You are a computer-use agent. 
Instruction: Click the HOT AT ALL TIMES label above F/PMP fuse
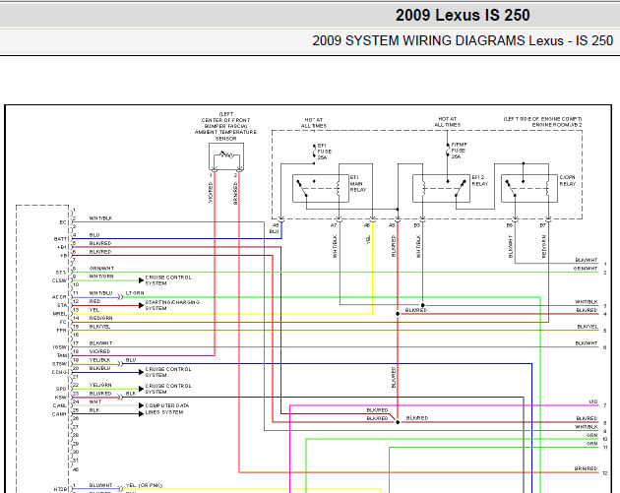448,122
